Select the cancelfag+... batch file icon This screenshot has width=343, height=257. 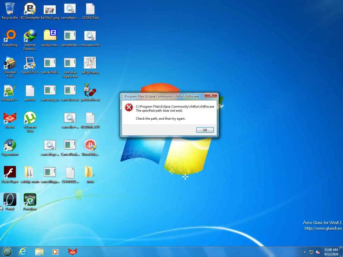[x=50, y=148]
